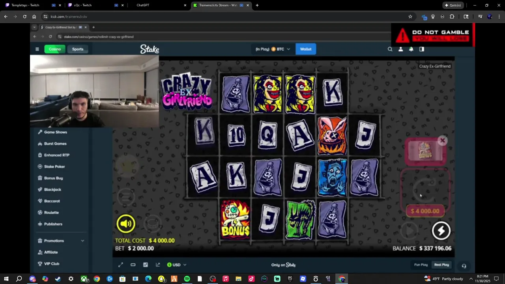Go to Chrome home page
The width and height of the screenshot is (505, 284).
pos(34,17)
